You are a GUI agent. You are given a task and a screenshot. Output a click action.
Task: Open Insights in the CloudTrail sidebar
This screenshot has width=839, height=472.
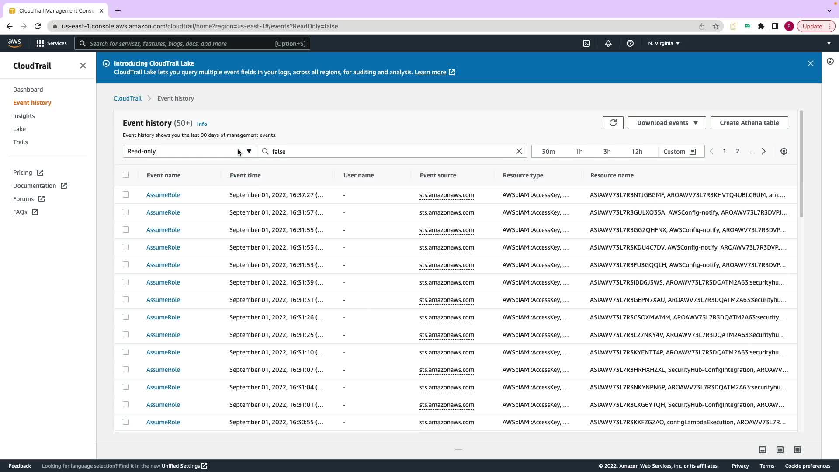24,116
